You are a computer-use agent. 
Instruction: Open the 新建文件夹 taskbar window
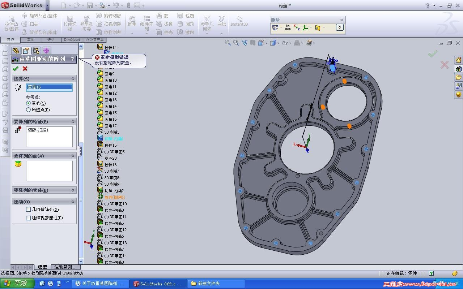[216, 284]
